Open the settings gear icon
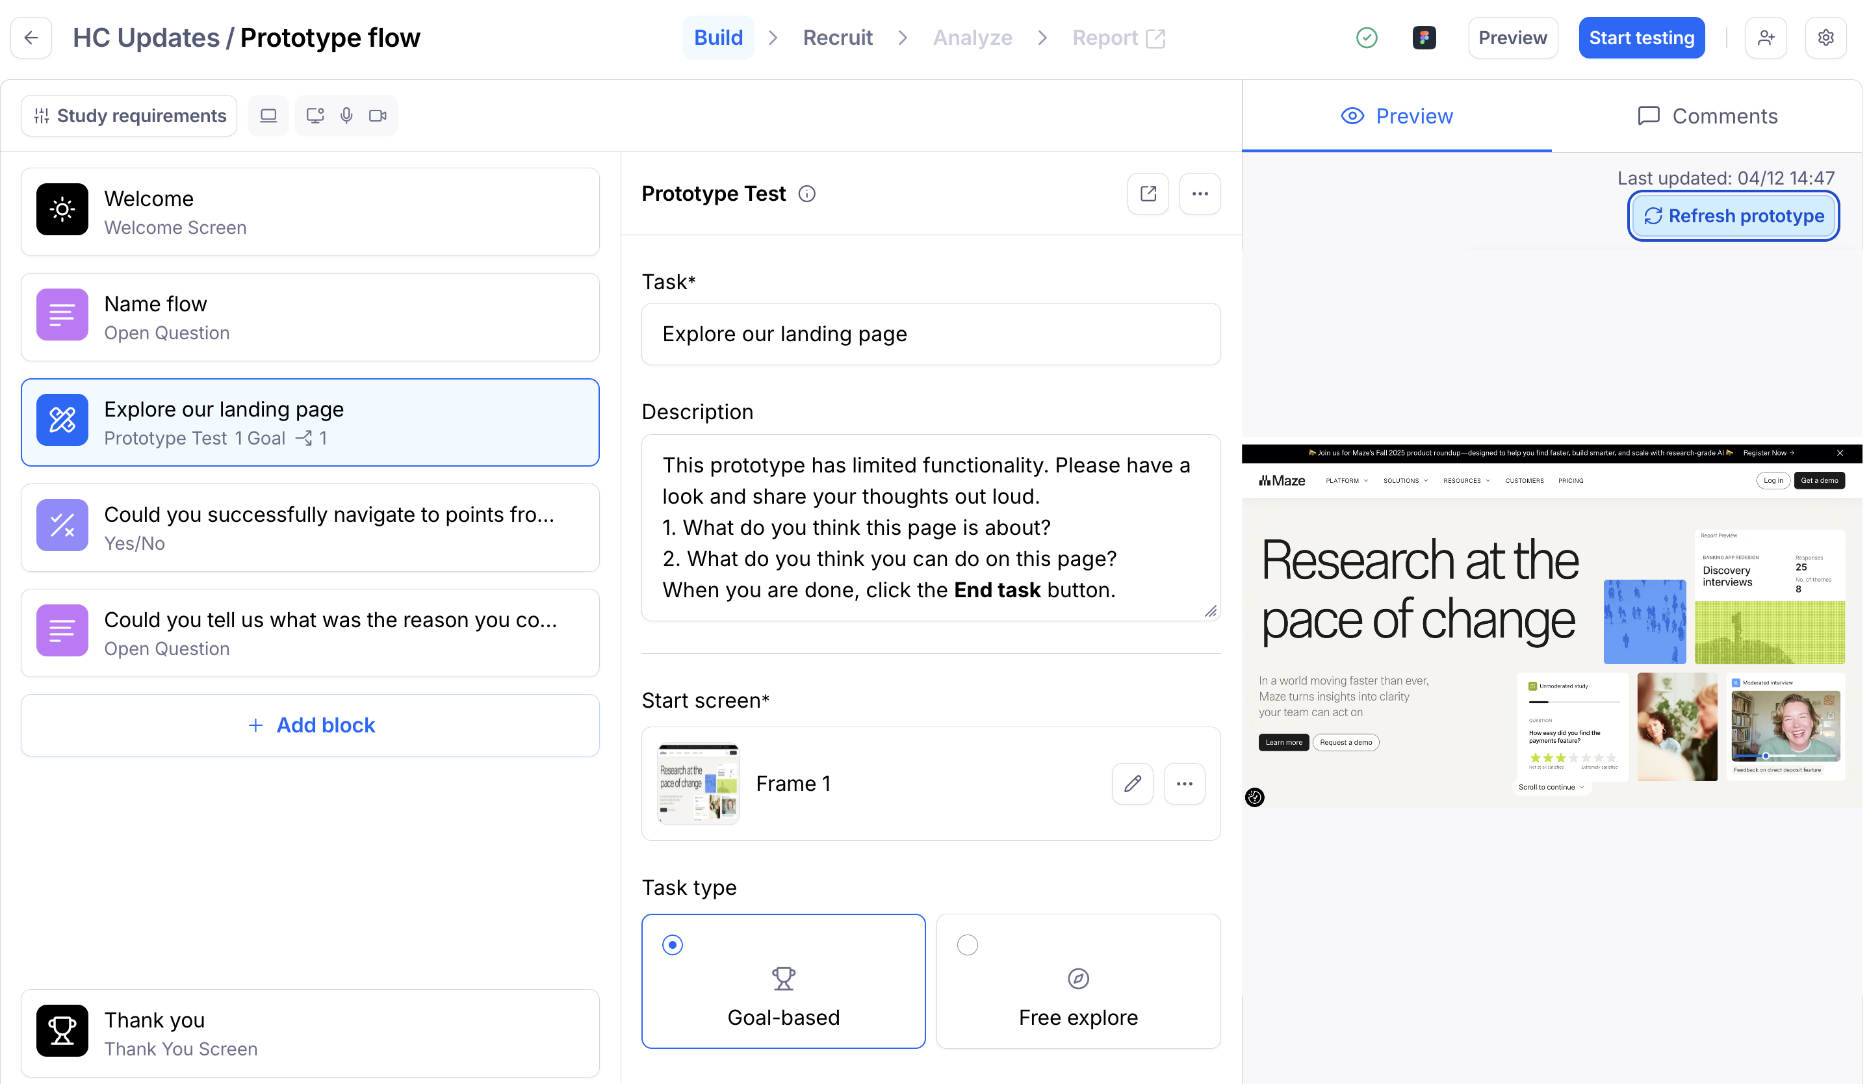1869x1084 pixels. 1825,38
